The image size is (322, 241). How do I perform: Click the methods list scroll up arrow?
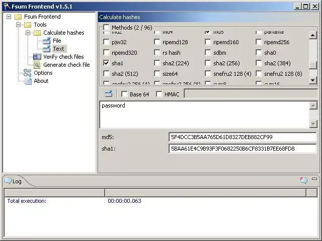pyautogui.click(x=313, y=35)
